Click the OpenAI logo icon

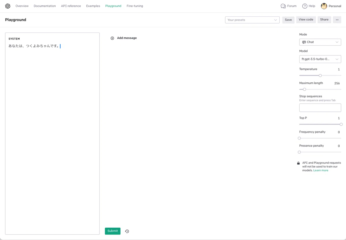click(x=8, y=6)
